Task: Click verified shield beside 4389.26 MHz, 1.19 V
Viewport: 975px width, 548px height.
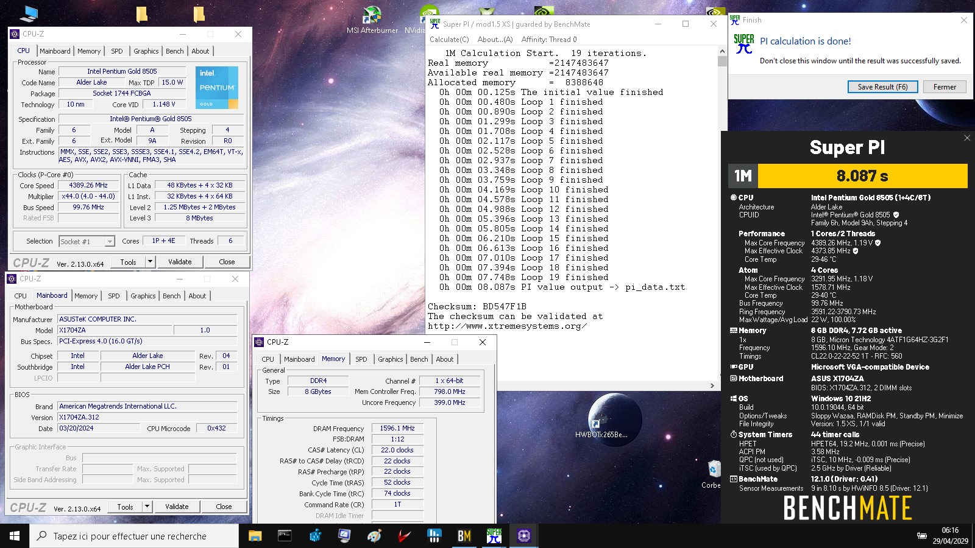Action: (877, 243)
